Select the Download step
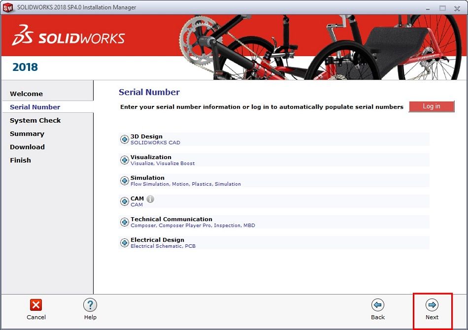Screen dimensions: 468x330 (x=27, y=147)
